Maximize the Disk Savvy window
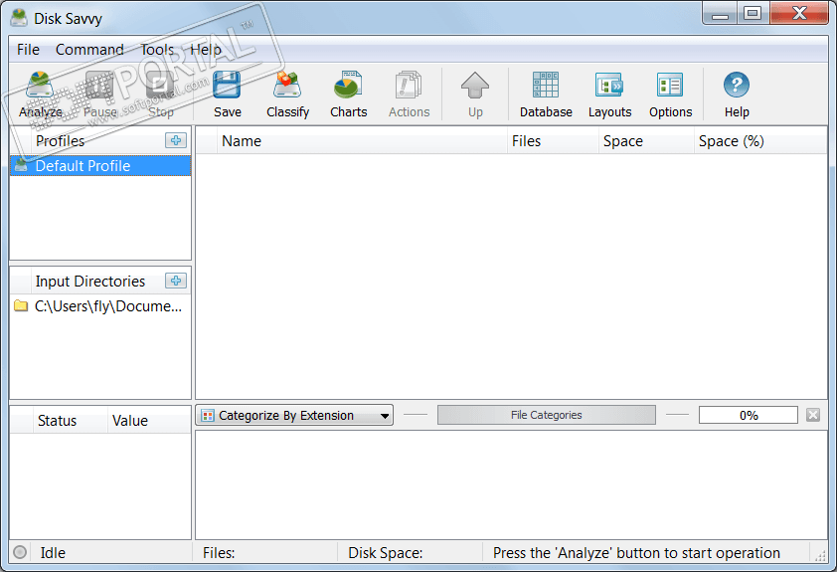 point(753,13)
